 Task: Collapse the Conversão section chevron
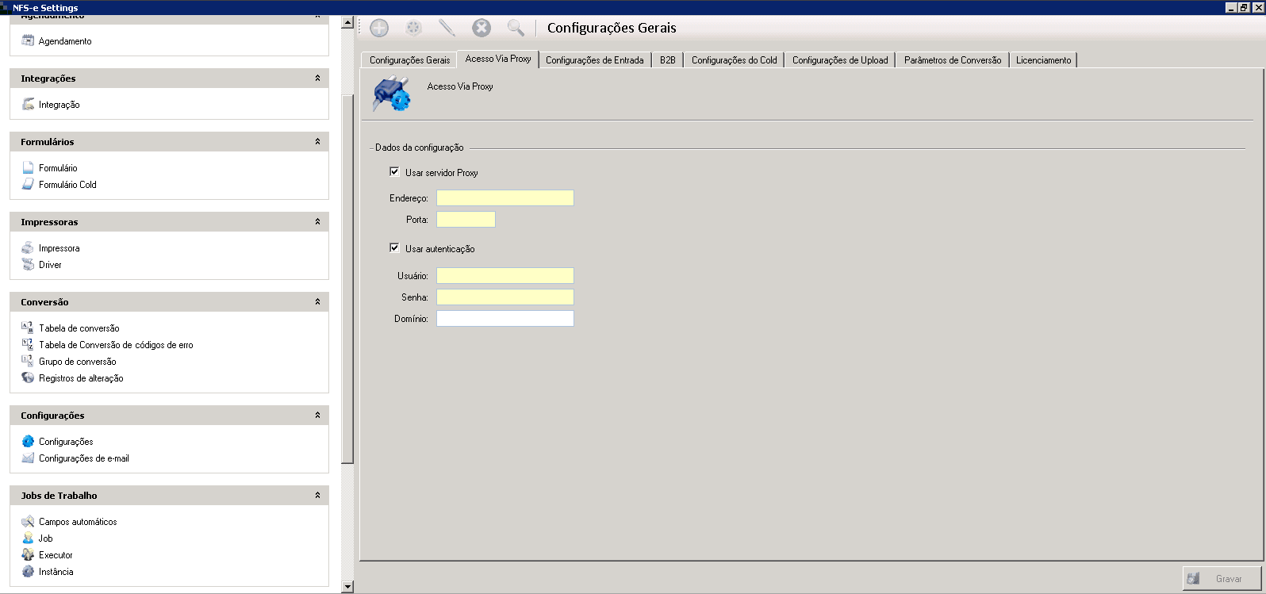[317, 302]
